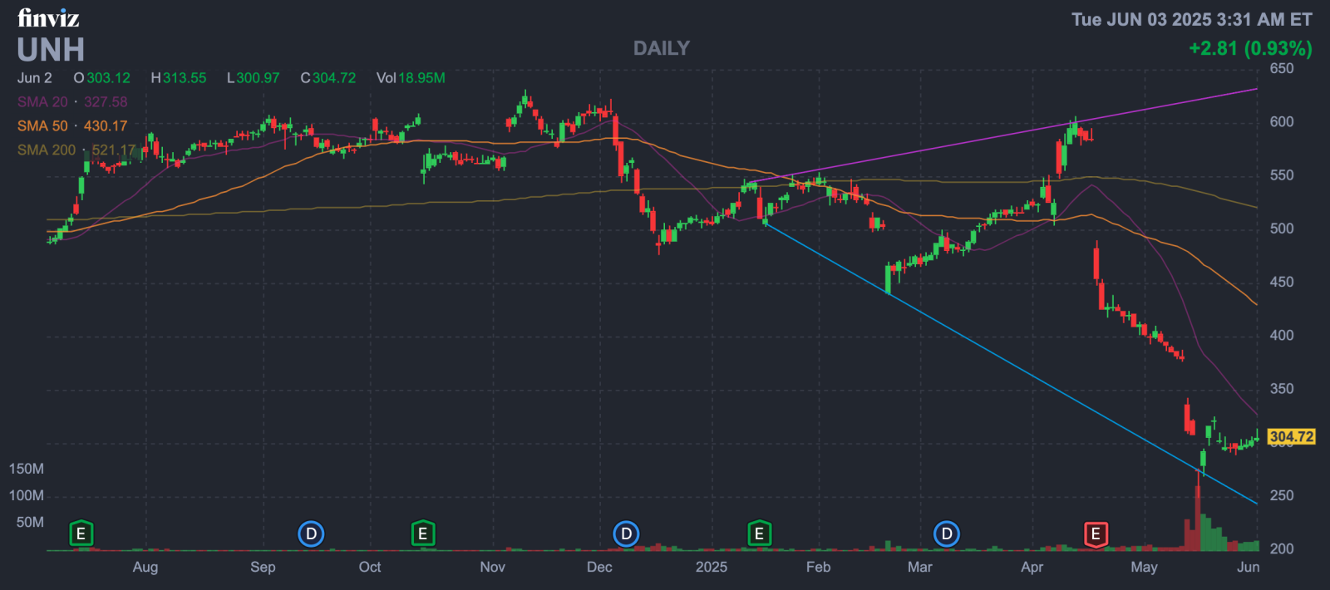Screen dimensions: 1330x590
Task: Click the 2025 axis label
Action: coord(712,567)
